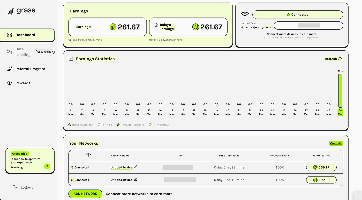Follow the Read Blog link
362x200 pixels.
coord(17,167)
